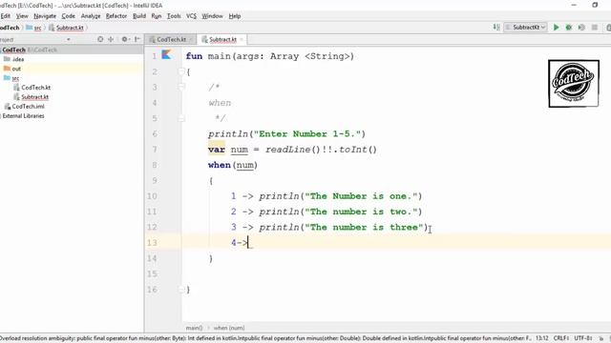Close the Subtract.kt tab

click(242, 40)
